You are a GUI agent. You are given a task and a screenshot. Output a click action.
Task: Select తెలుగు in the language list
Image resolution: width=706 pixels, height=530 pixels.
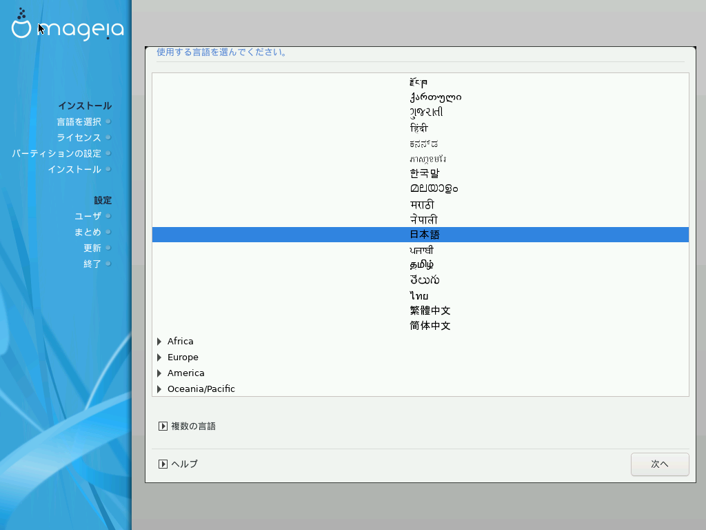tap(421, 280)
